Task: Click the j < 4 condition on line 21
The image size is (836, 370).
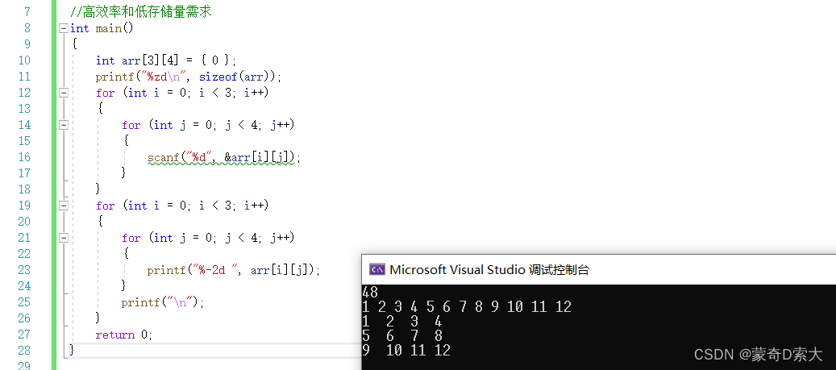Action: point(242,238)
